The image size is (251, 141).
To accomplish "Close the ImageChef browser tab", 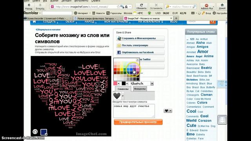I will 171,18.
